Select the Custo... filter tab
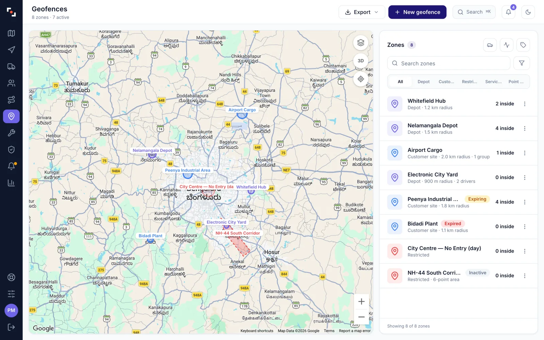 coord(446,82)
